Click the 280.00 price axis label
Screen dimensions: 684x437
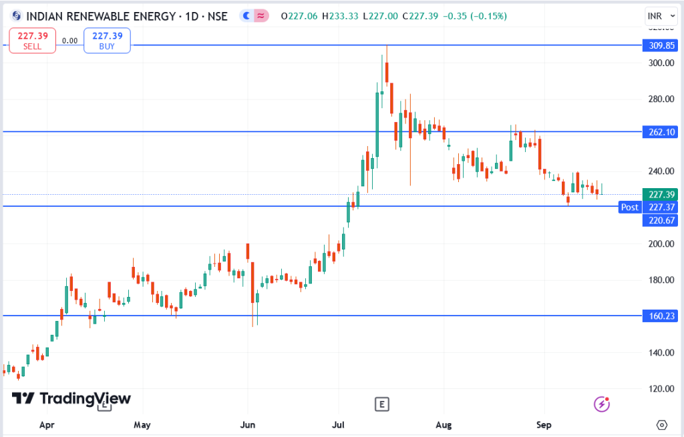(661, 99)
